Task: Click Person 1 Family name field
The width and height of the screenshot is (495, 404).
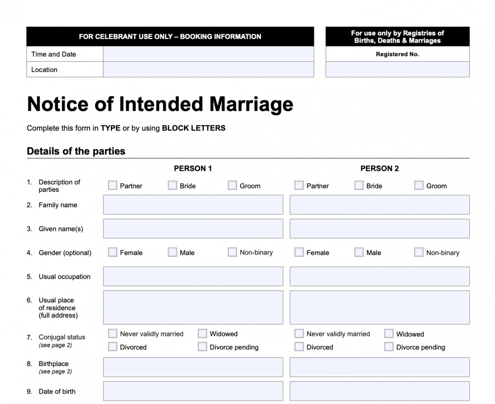Action: click(193, 205)
